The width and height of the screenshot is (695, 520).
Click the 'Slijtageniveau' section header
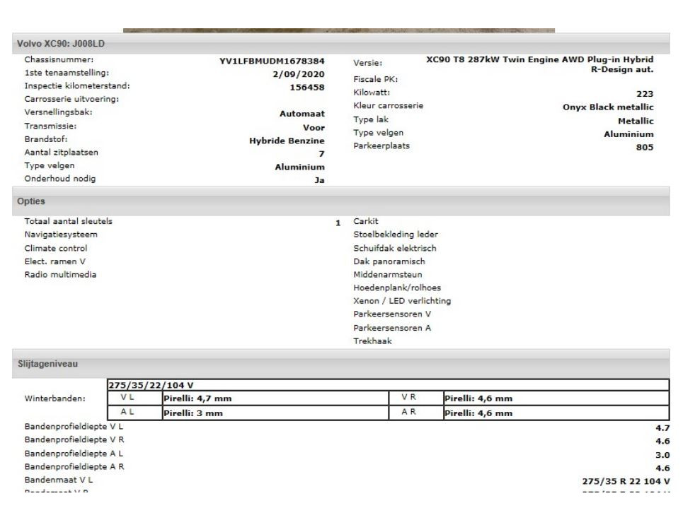[341, 364]
